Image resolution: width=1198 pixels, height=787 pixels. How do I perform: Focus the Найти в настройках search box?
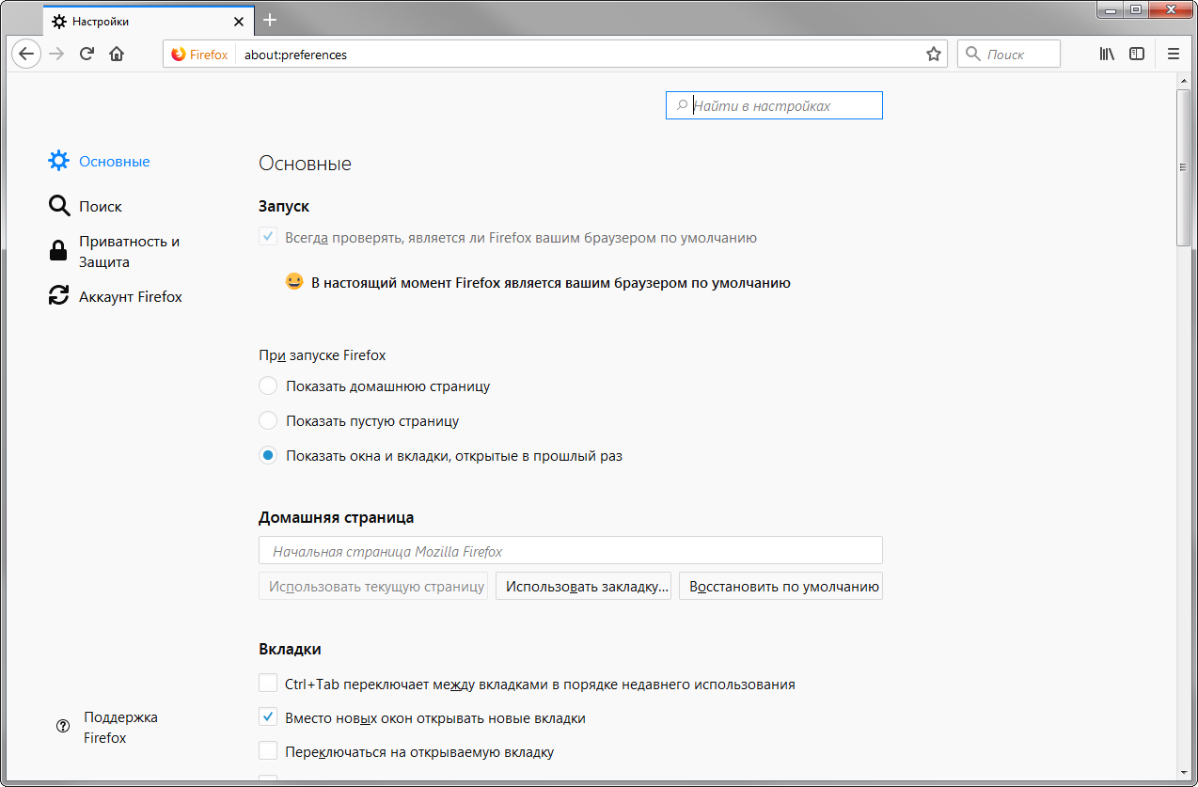click(x=774, y=105)
